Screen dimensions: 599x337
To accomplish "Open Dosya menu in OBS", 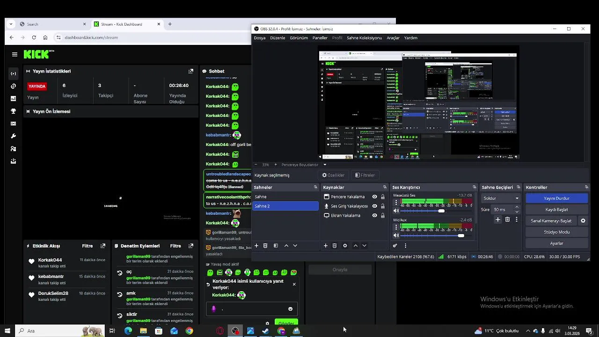I will pyautogui.click(x=259, y=38).
